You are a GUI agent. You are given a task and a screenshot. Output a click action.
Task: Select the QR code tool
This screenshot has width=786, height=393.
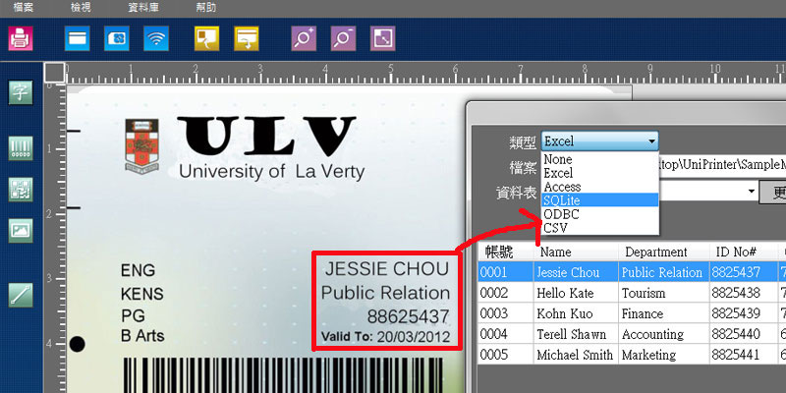tap(21, 190)
